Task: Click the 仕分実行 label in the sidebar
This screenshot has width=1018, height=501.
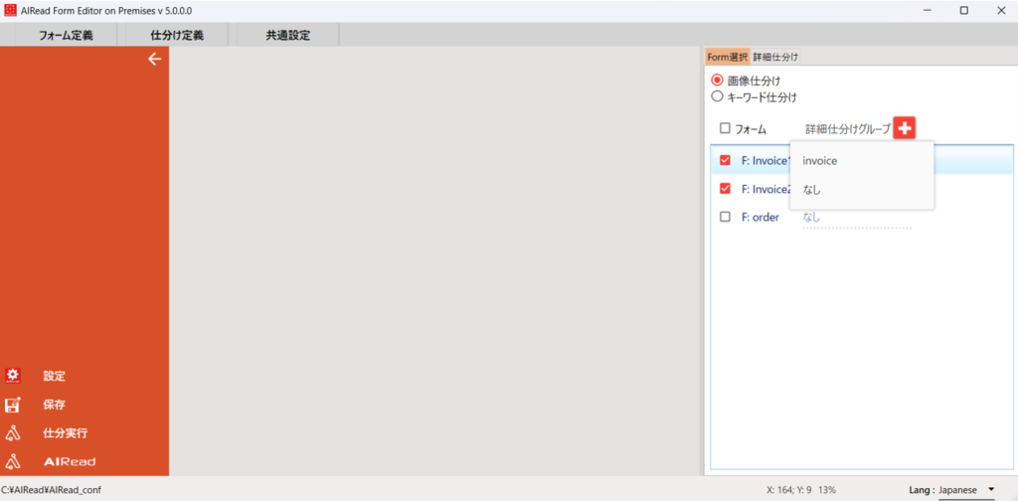Action: point(65,433)
